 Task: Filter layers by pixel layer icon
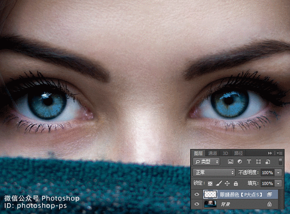[x=231, y=162]
